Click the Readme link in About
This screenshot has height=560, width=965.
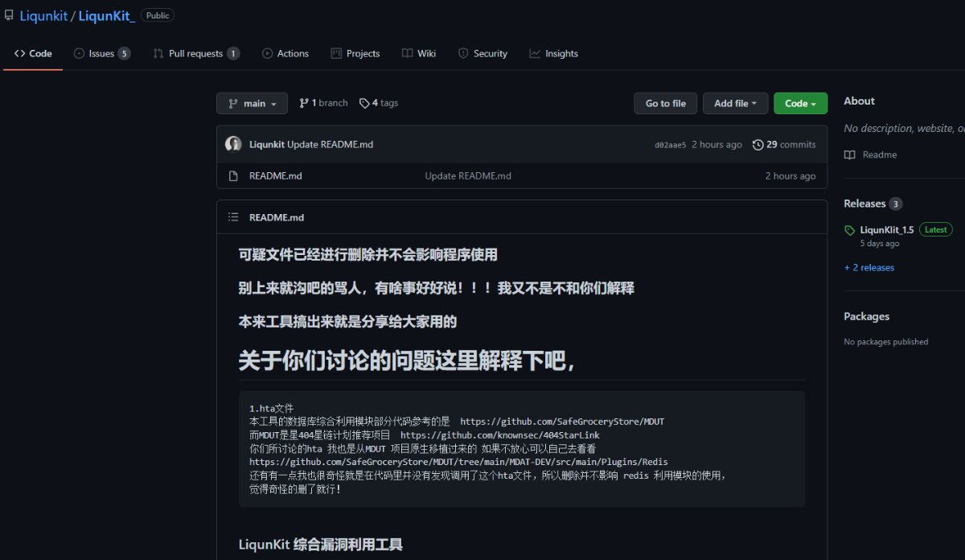click(x=880, y=154)
